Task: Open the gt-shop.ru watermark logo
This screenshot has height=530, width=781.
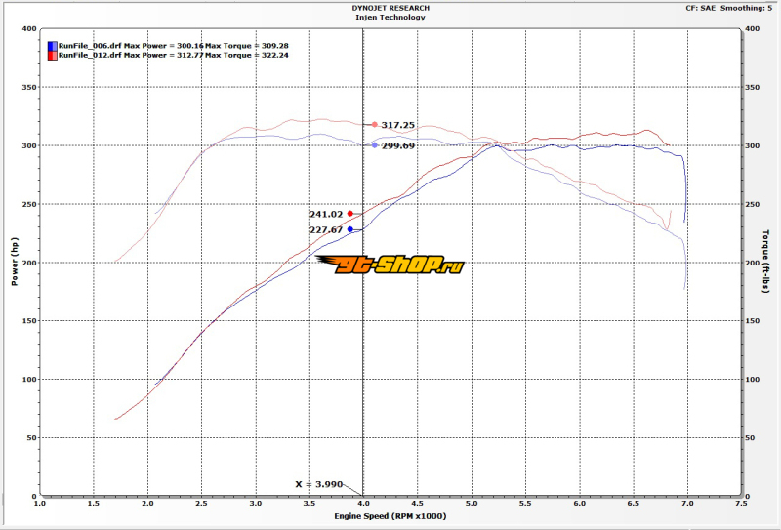Action: pyautogui.click(x=390, y=265)
